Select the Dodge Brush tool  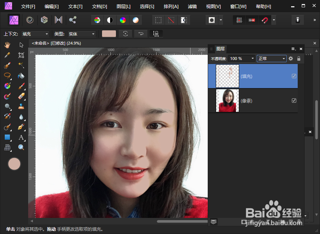pyautogui.click(x=7, y=106)
